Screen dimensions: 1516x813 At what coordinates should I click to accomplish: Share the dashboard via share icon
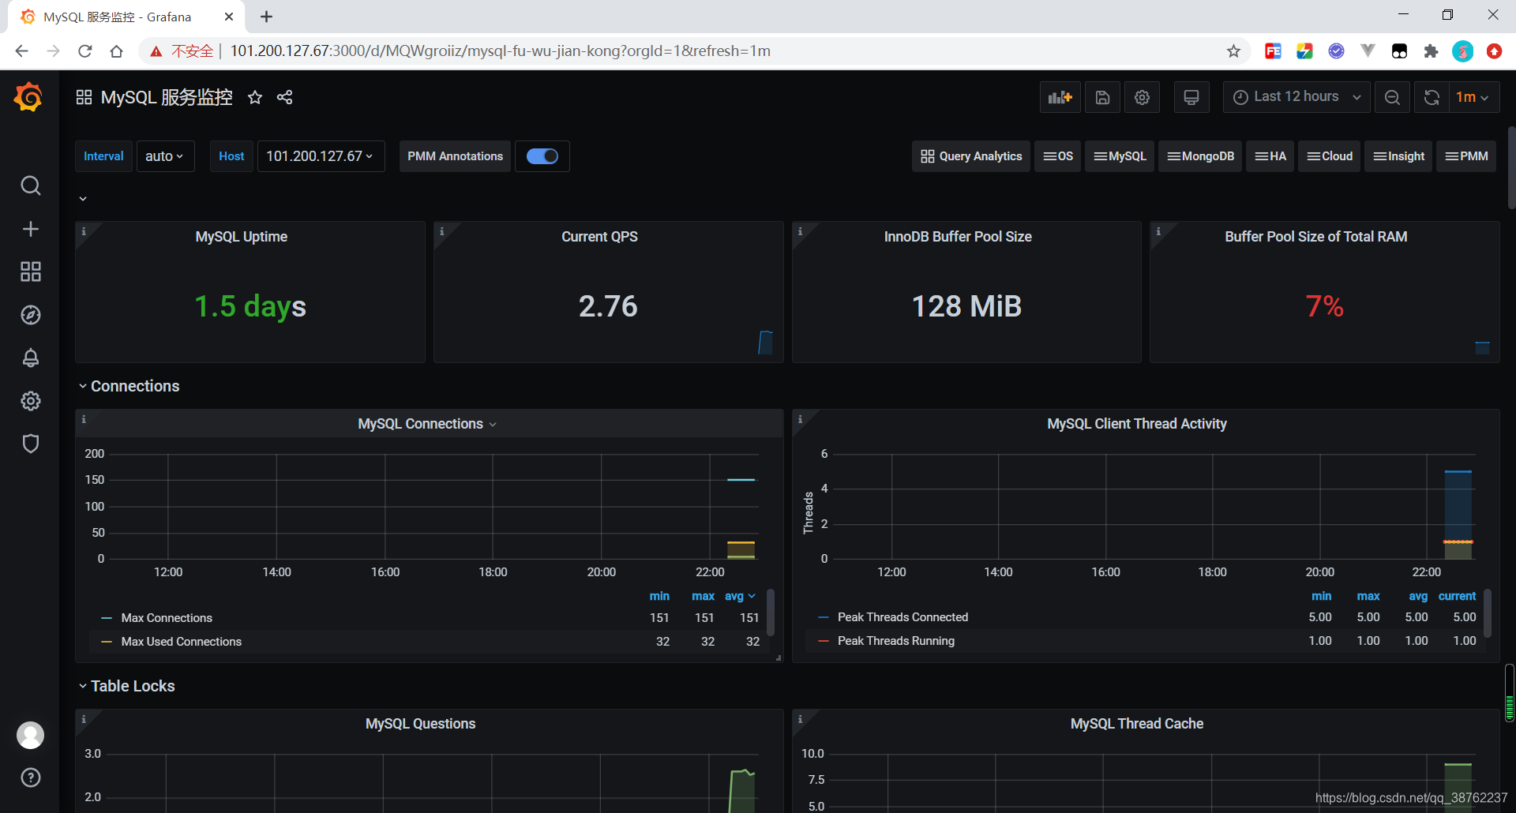[285, 97]
